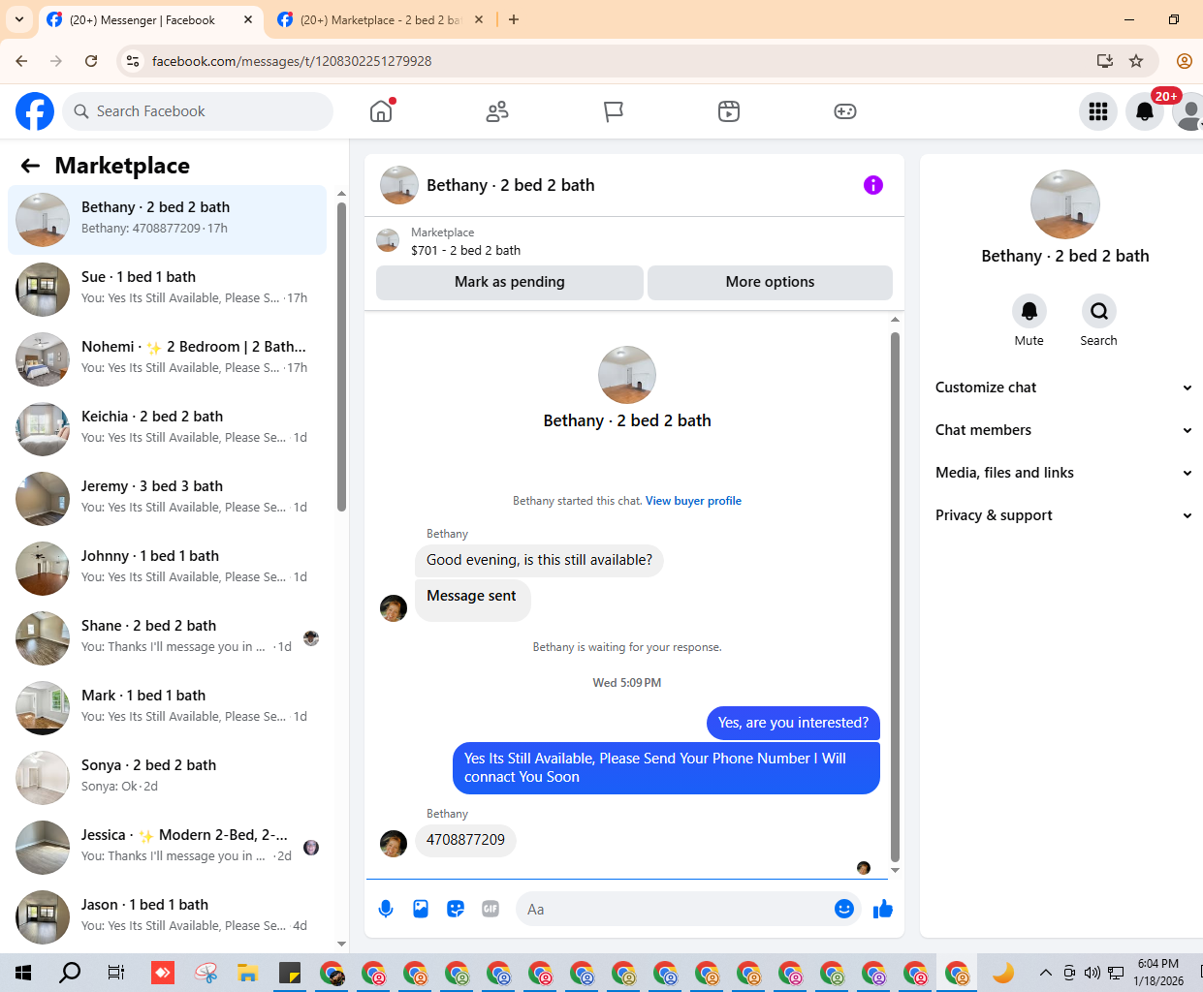The width and height of the screenshot is (1203, 992).
Task: Send a voice clip microphone icon
Action: [x=386, y=909]
